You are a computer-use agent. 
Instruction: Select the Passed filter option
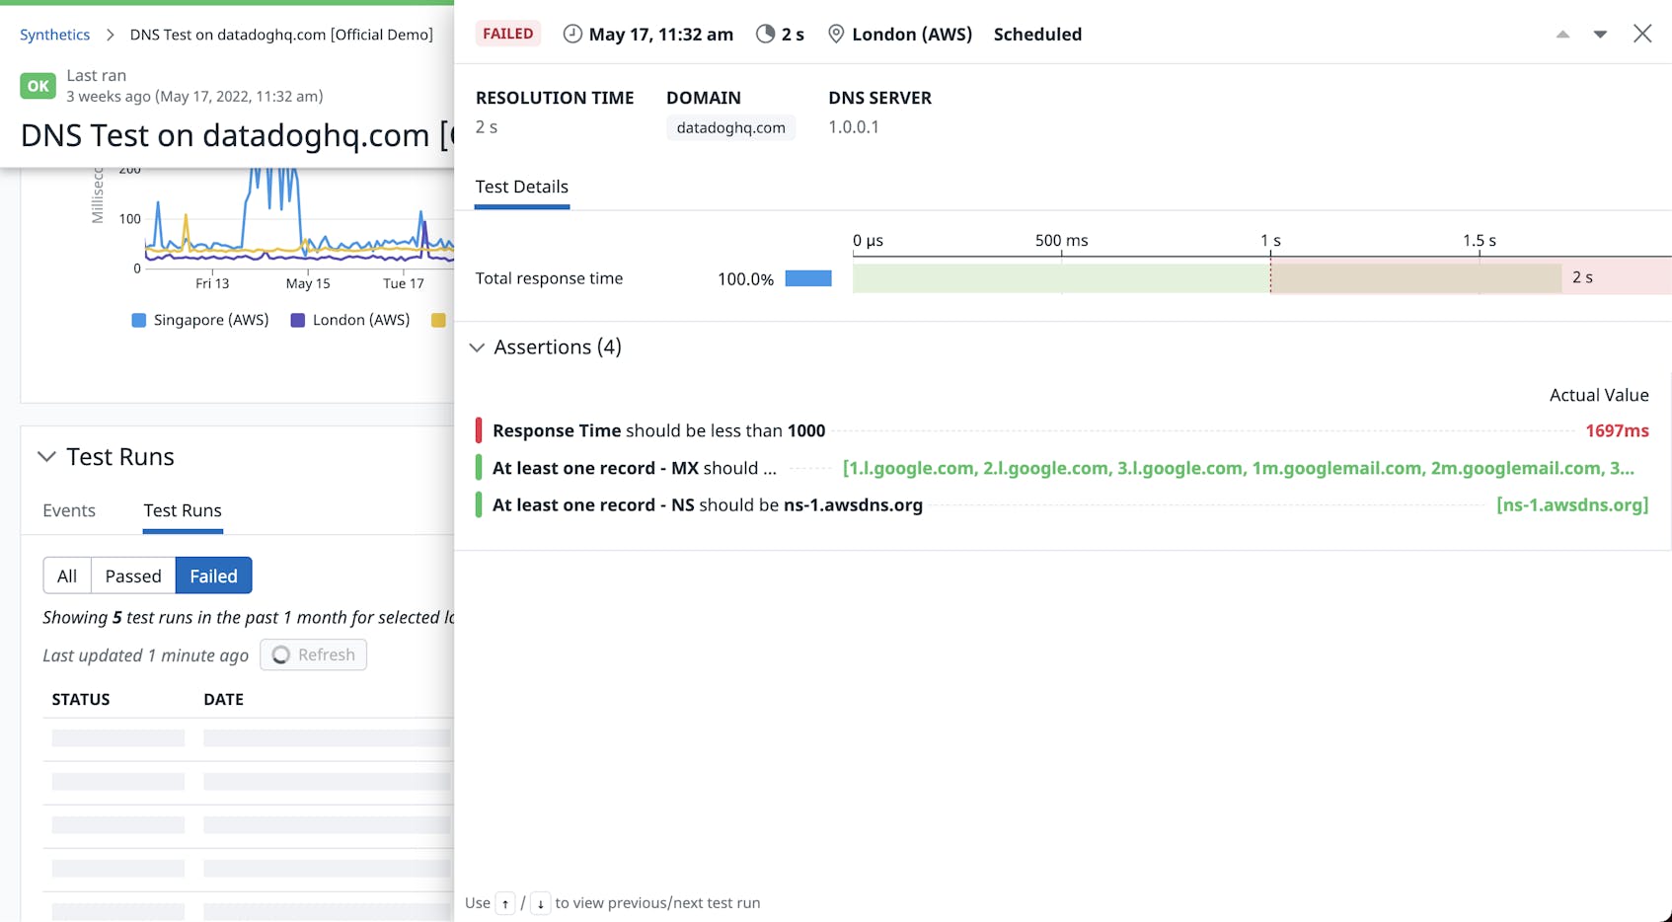(132, 576)
